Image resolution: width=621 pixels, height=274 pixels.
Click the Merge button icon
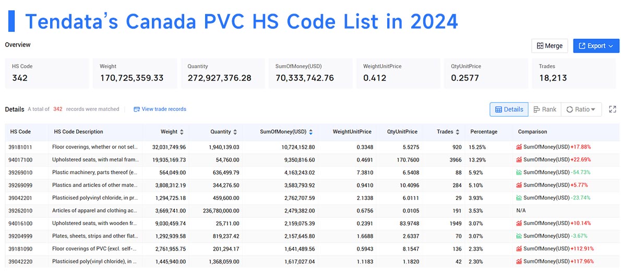(540, 46)
